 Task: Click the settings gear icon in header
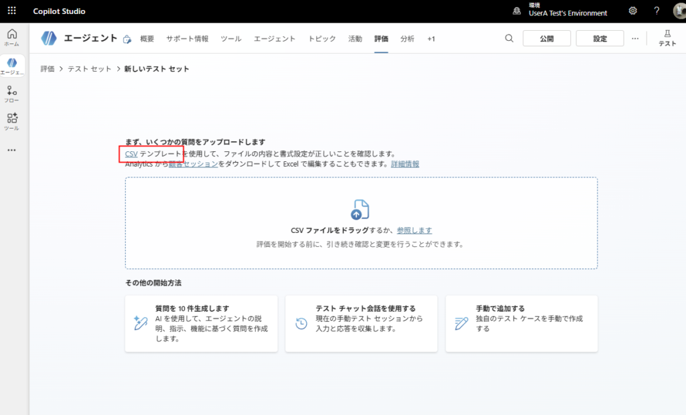click(632, 11)
